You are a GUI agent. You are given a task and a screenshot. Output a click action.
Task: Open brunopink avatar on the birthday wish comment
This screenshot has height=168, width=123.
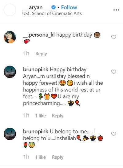(10, 72)
